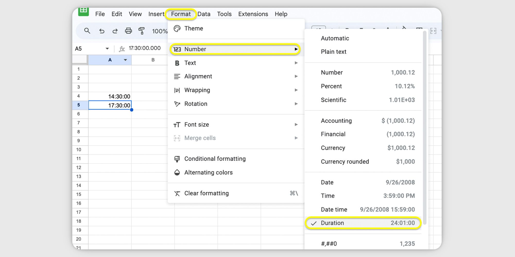Undo the last action
Viewport: 515px width, 257px height.
tap(102, 31)
